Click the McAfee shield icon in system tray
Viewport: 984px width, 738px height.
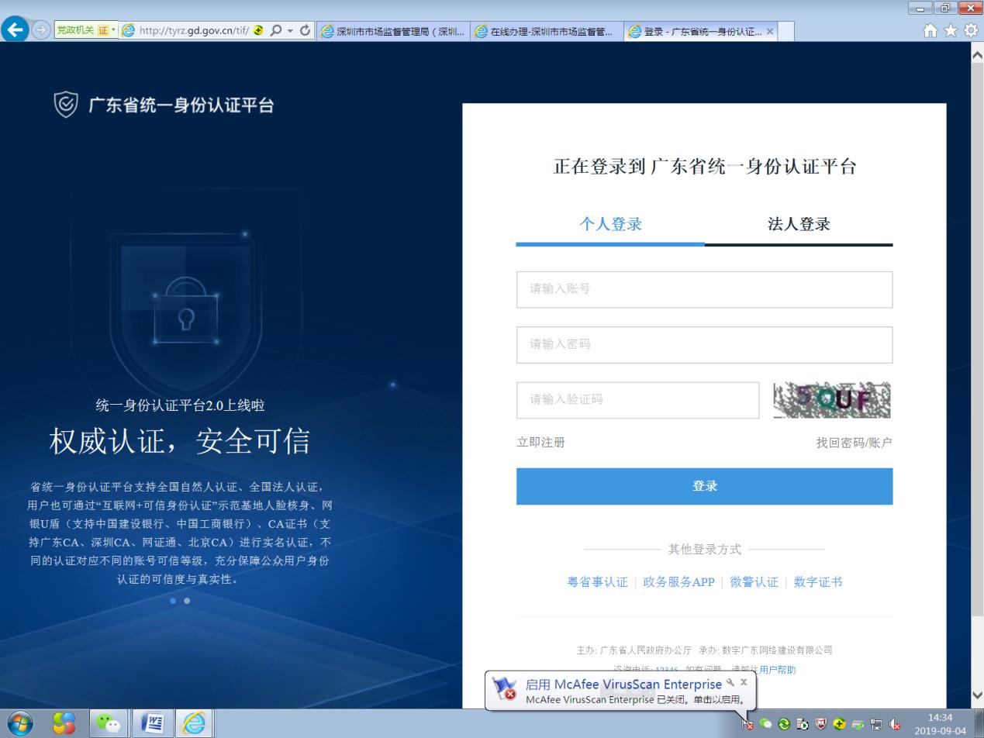point(820,724)
